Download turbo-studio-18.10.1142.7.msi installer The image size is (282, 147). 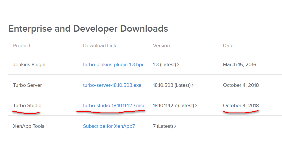(x=113, y=105)
